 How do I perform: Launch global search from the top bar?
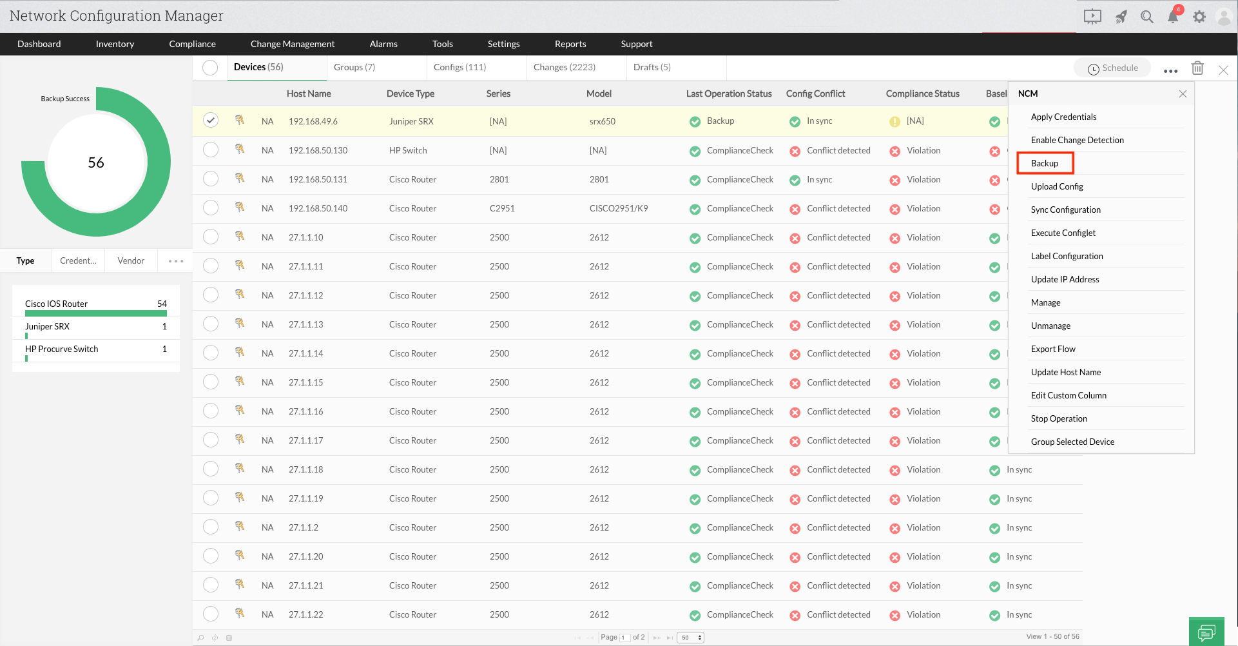pos(1146,17)
